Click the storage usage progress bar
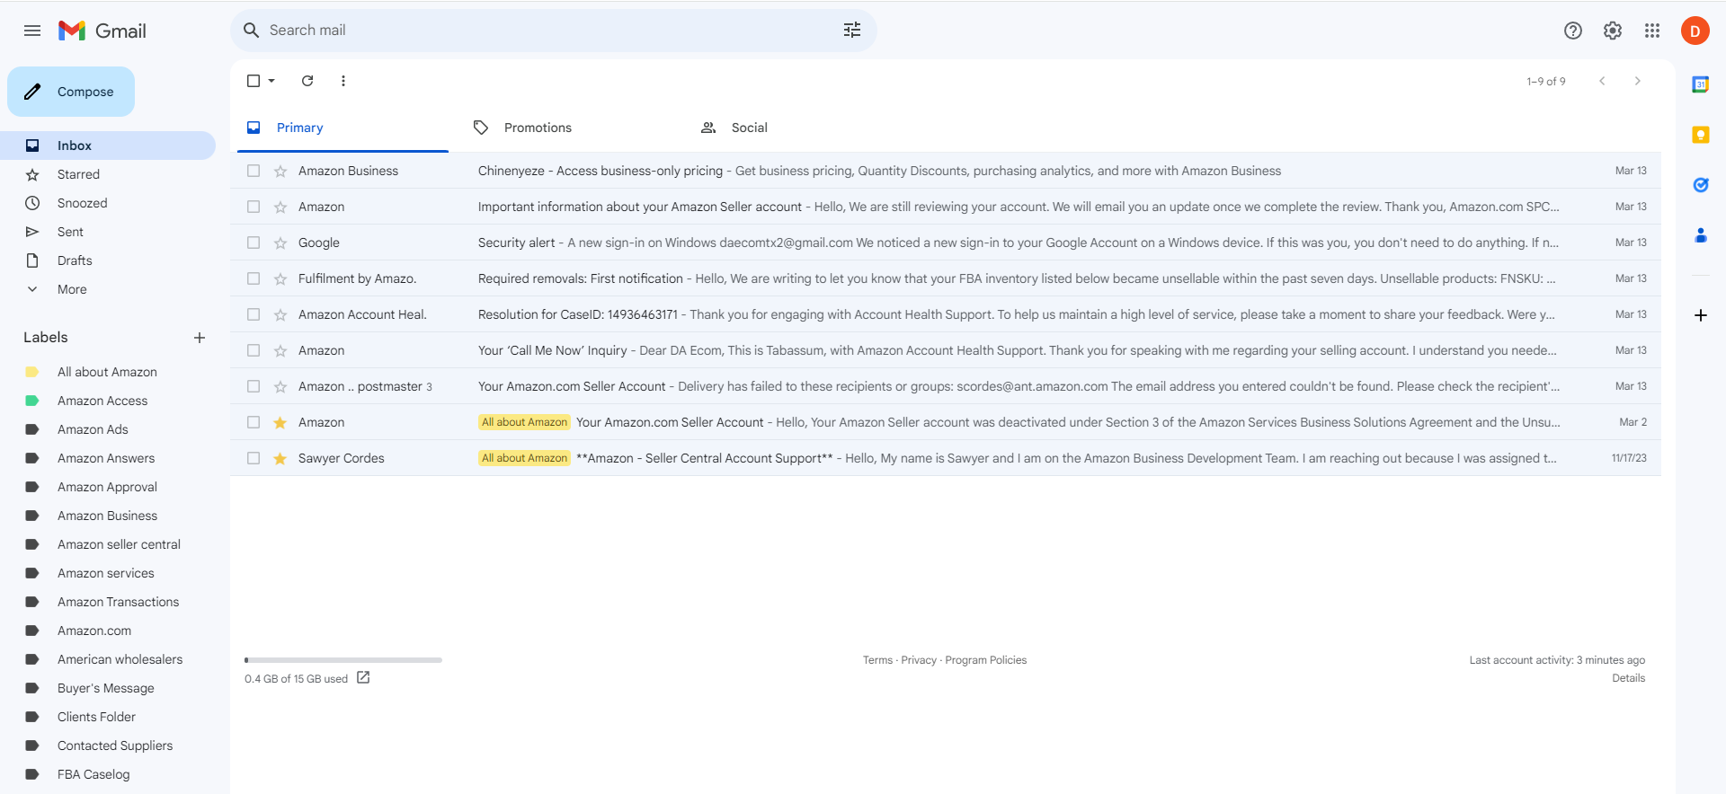The image size is (1726, 794). coord(343,660)
